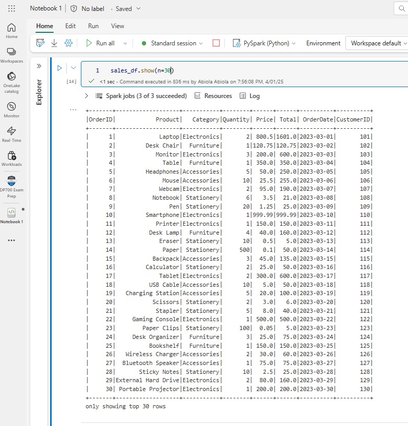The height and width of the screenshot is (426, 408).
Task: Switch to the View tab
Action: [117, 26]
